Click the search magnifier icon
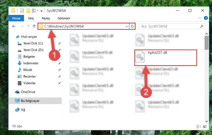The width and height of the screenshot is (212, 135). click(202, 26)
